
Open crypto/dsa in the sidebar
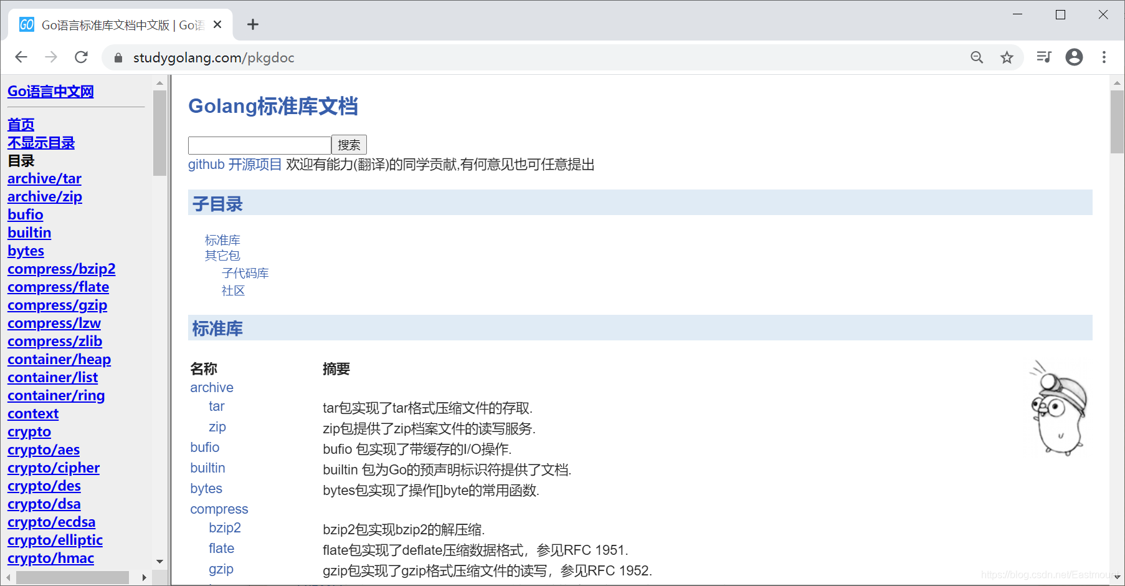[44, 504]
